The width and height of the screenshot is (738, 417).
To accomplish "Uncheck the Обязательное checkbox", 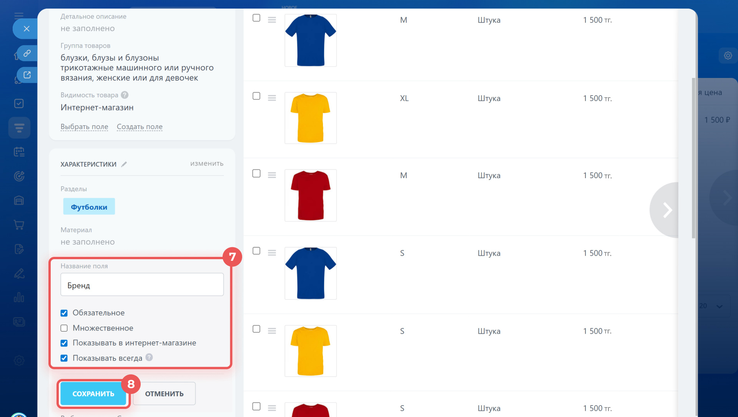I will 64,313.
